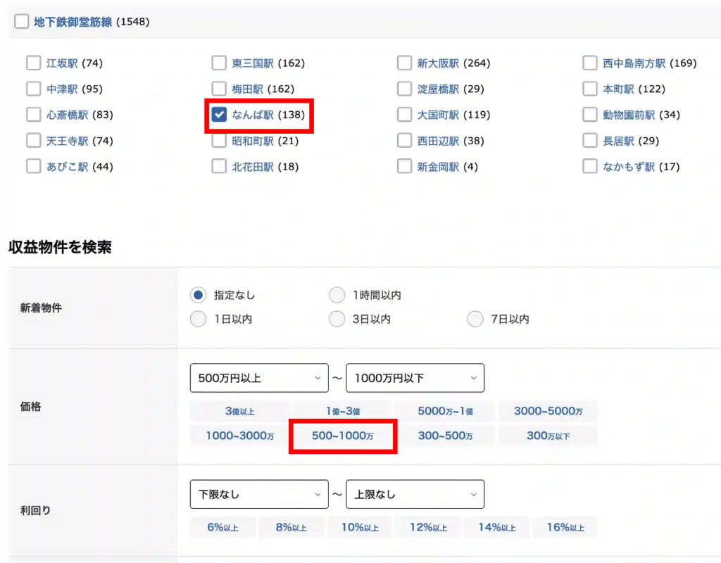Check the 地下鉄御堂筋線 line checkbox

22,22
